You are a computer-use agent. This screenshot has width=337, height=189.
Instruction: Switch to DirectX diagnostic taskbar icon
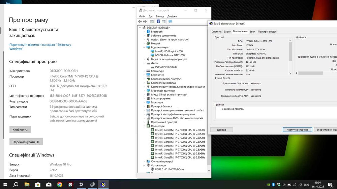pyautogui.click(x=103, y=184)
